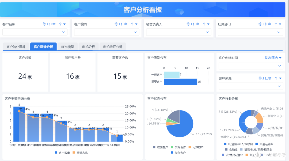Click the 重要客户 bar showing 15

[180, 82]
